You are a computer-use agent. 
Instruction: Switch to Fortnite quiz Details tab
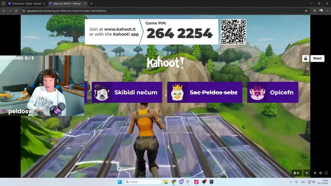(x=26, y=4)
